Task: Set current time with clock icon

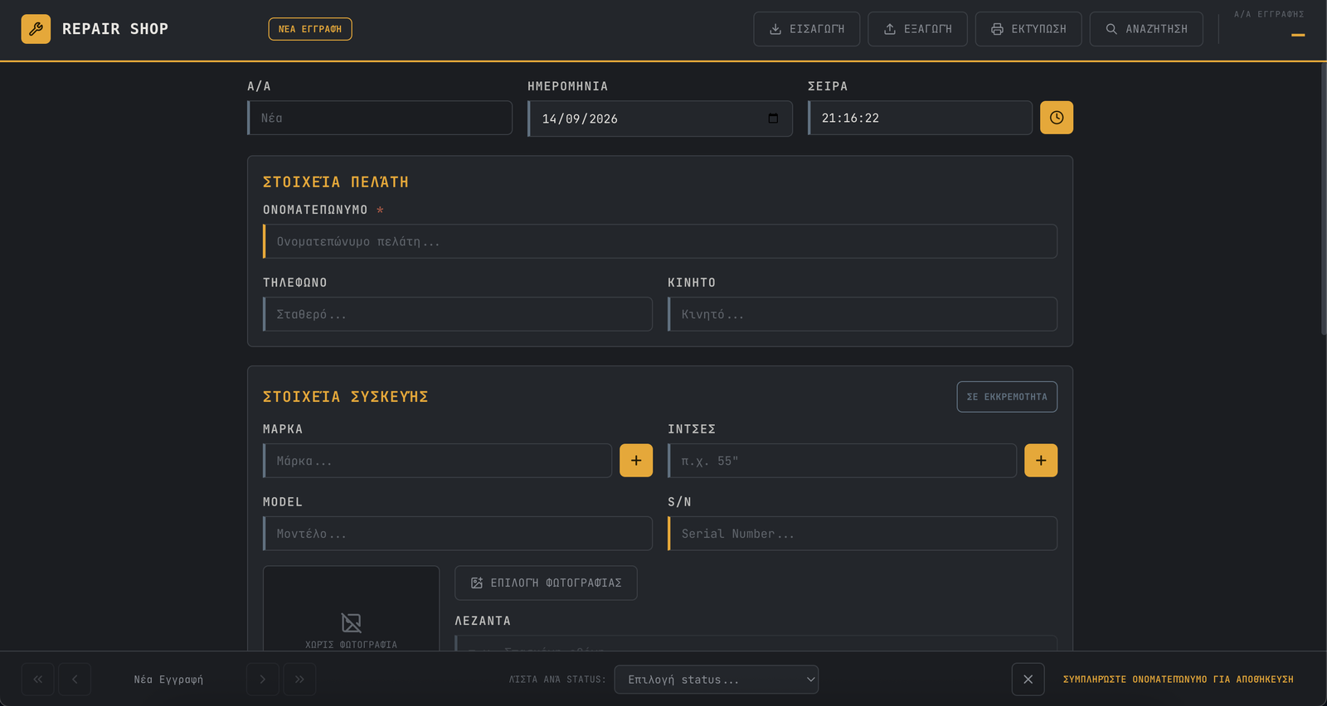Action: coord(1057,118)
